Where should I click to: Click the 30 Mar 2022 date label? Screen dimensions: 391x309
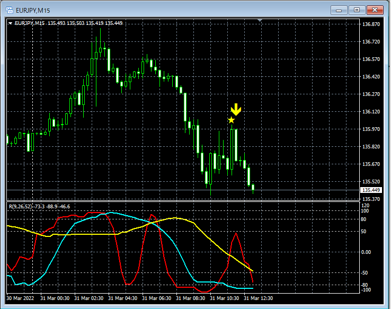(x=20, y=298)
